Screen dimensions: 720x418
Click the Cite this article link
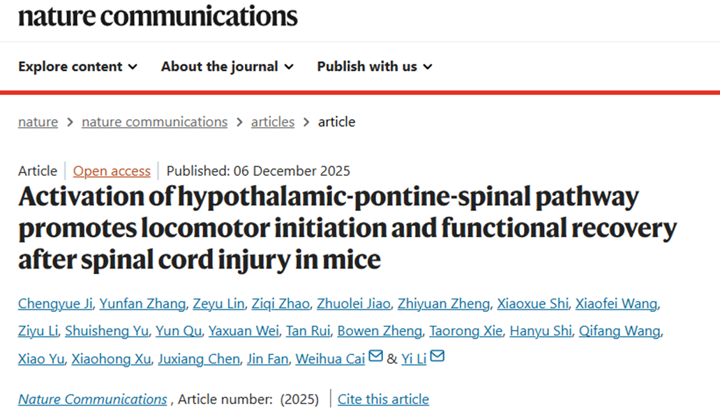tap(384, 399)
